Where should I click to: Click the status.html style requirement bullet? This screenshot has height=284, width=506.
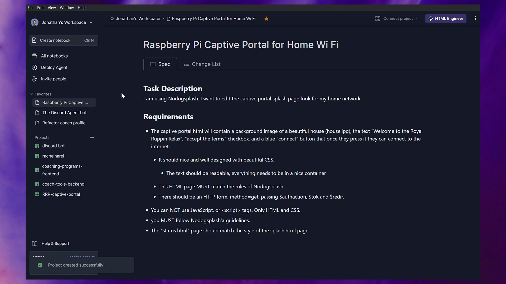(x=230, y=231)
